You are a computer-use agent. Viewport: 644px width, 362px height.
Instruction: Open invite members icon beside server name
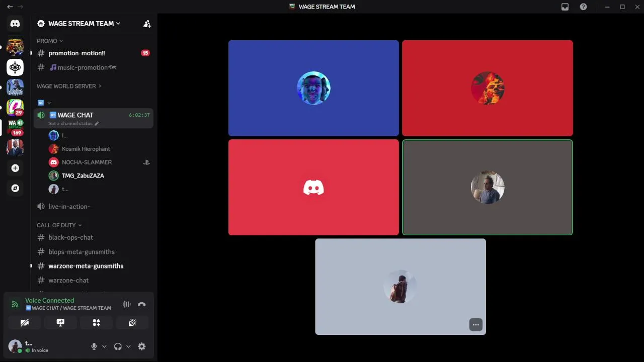point(147,24)
